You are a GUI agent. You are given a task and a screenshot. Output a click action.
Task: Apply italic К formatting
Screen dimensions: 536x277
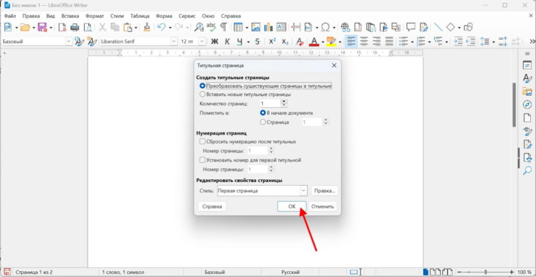[227, 42]
